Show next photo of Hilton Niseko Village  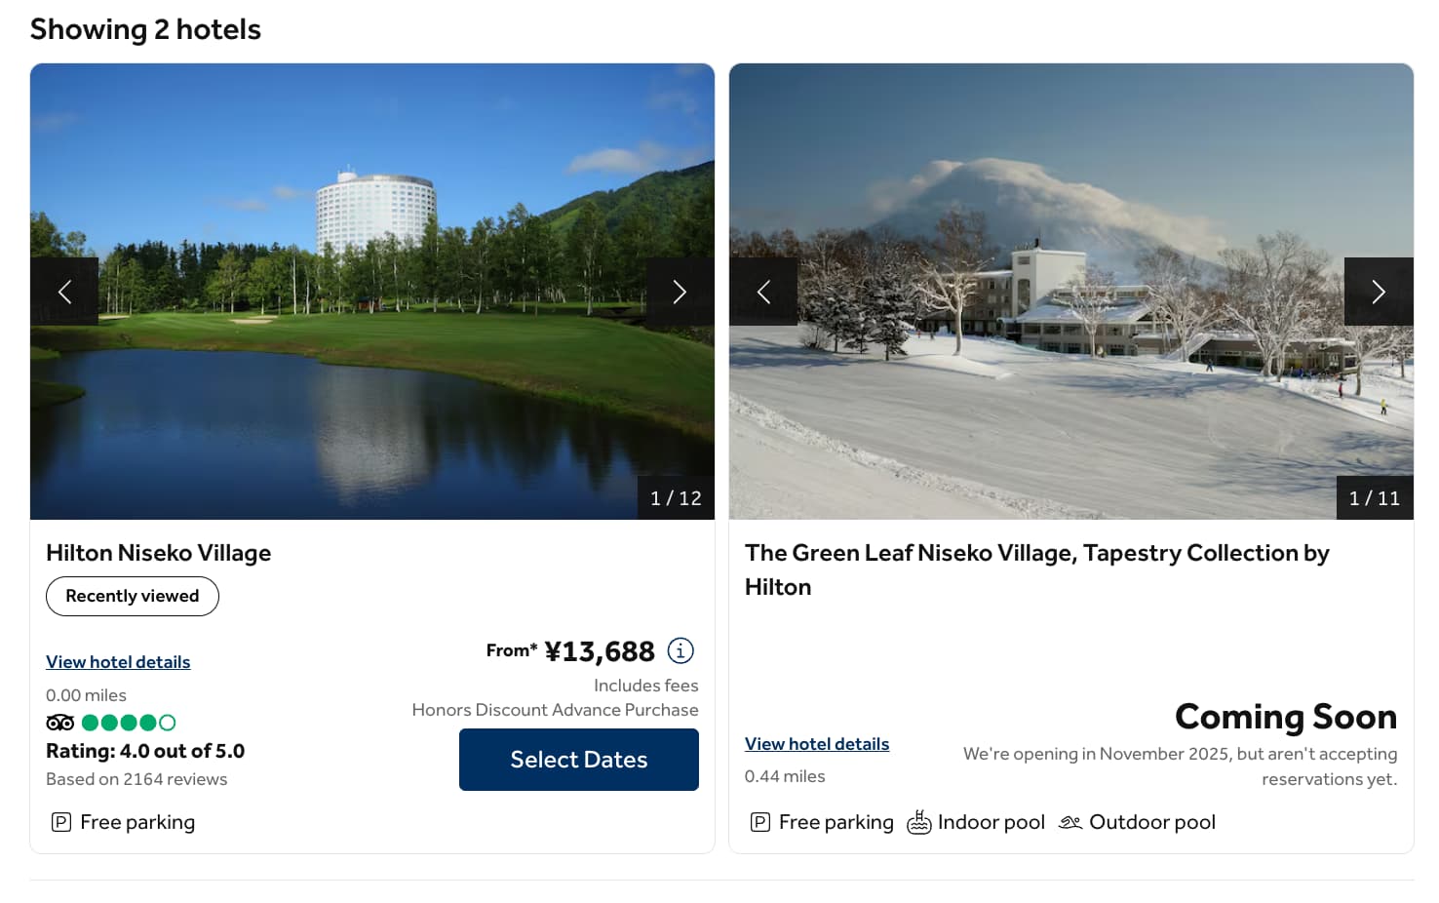click(x=680, y=292)
